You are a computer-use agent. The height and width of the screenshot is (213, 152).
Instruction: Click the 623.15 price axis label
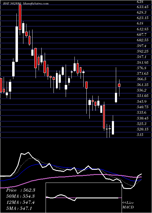142,18
